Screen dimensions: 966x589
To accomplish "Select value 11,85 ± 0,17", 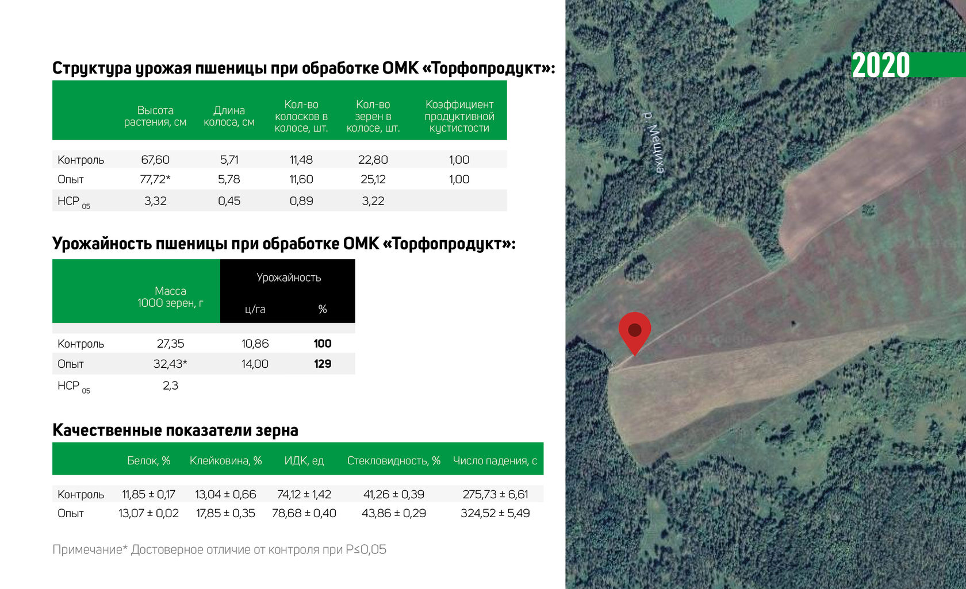I will (x=149, y=494).
